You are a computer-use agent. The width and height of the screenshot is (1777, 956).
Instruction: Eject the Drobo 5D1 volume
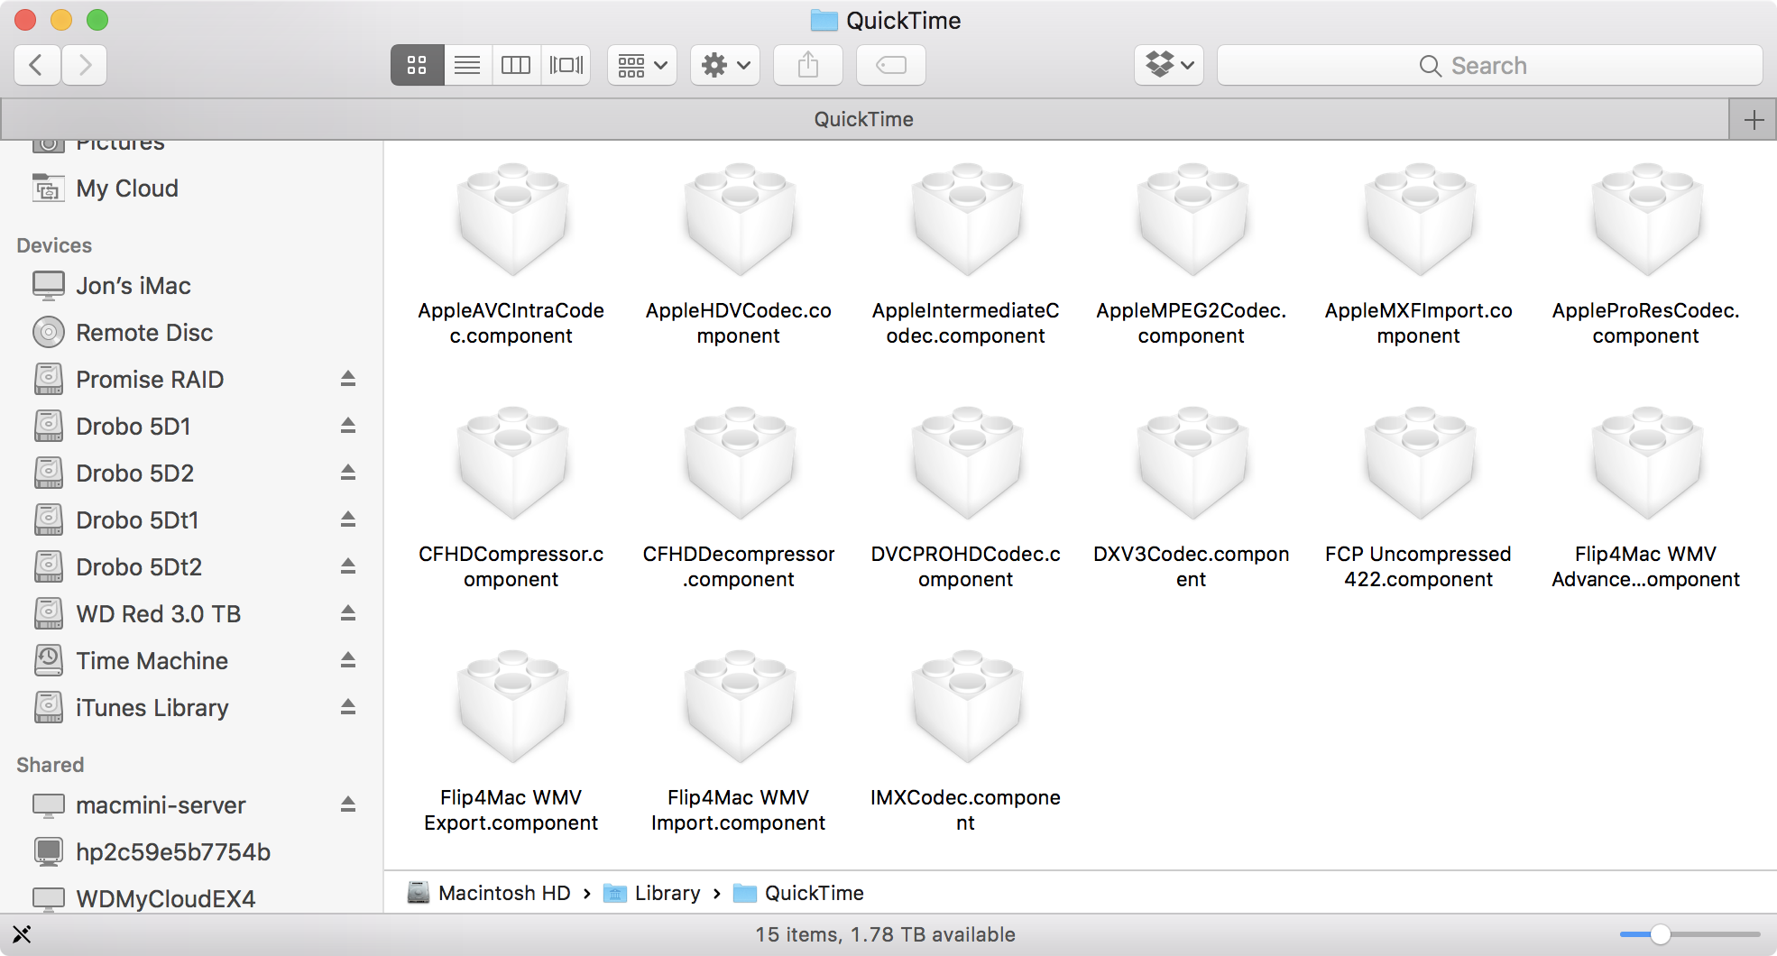pos(348,426)
